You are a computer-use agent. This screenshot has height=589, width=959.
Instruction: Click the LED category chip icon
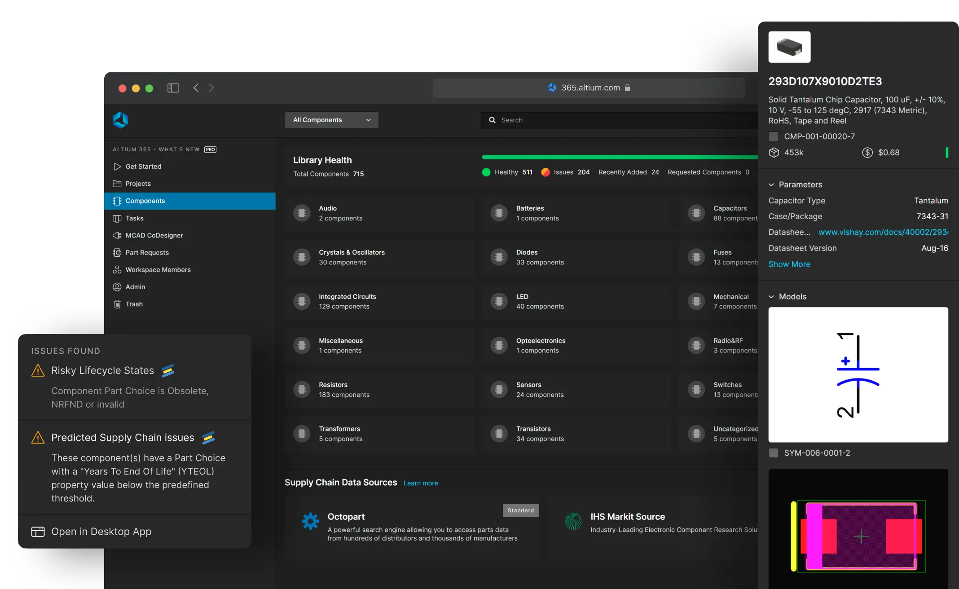click(x=499, y=301)
